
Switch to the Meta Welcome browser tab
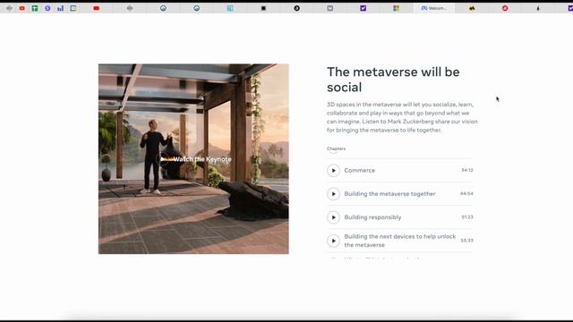[434, 8]
